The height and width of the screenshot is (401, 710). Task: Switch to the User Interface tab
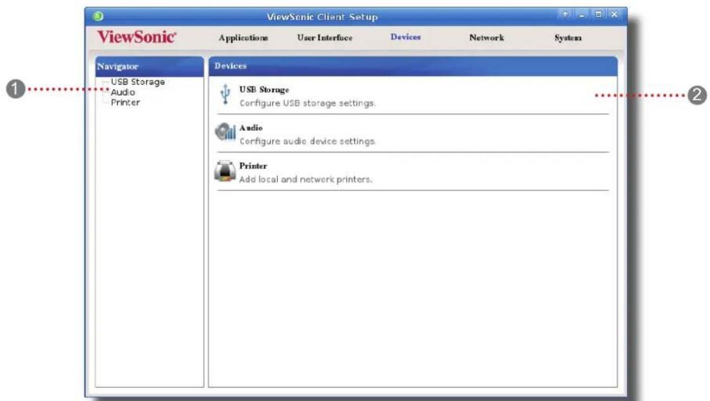point(325,38)
